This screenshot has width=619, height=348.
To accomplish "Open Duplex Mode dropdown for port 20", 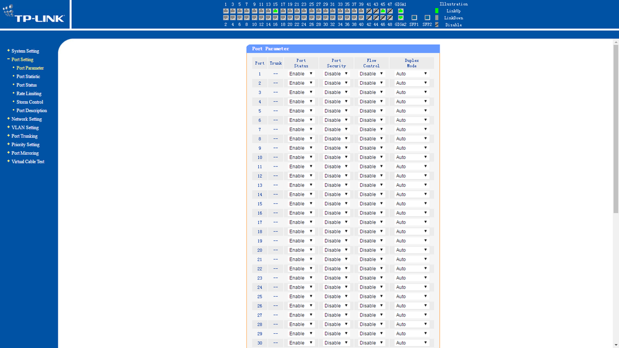I will click(412, 250).
